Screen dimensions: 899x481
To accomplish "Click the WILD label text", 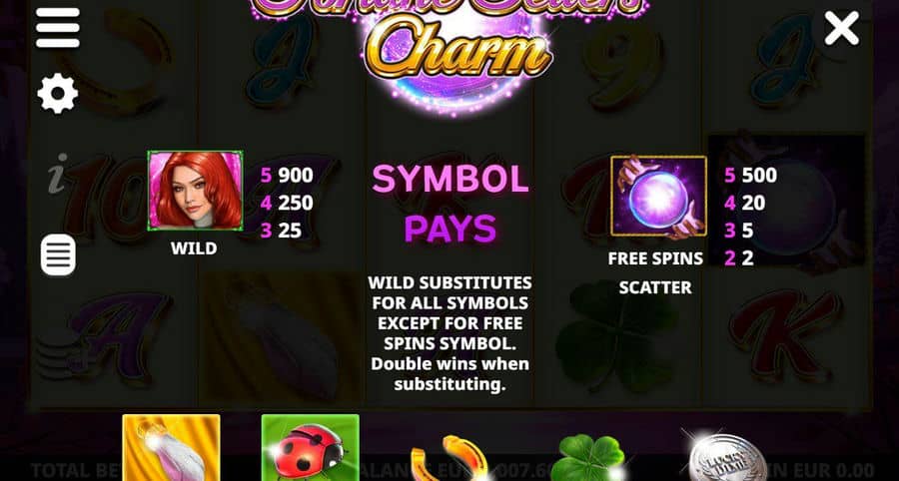I will (194, 248).
